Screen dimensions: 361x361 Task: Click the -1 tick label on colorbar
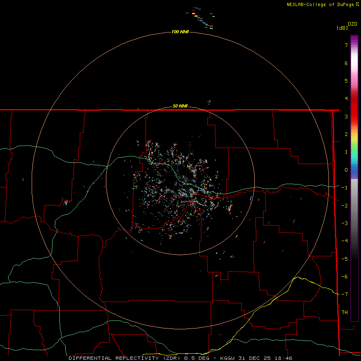click(345, 188)
